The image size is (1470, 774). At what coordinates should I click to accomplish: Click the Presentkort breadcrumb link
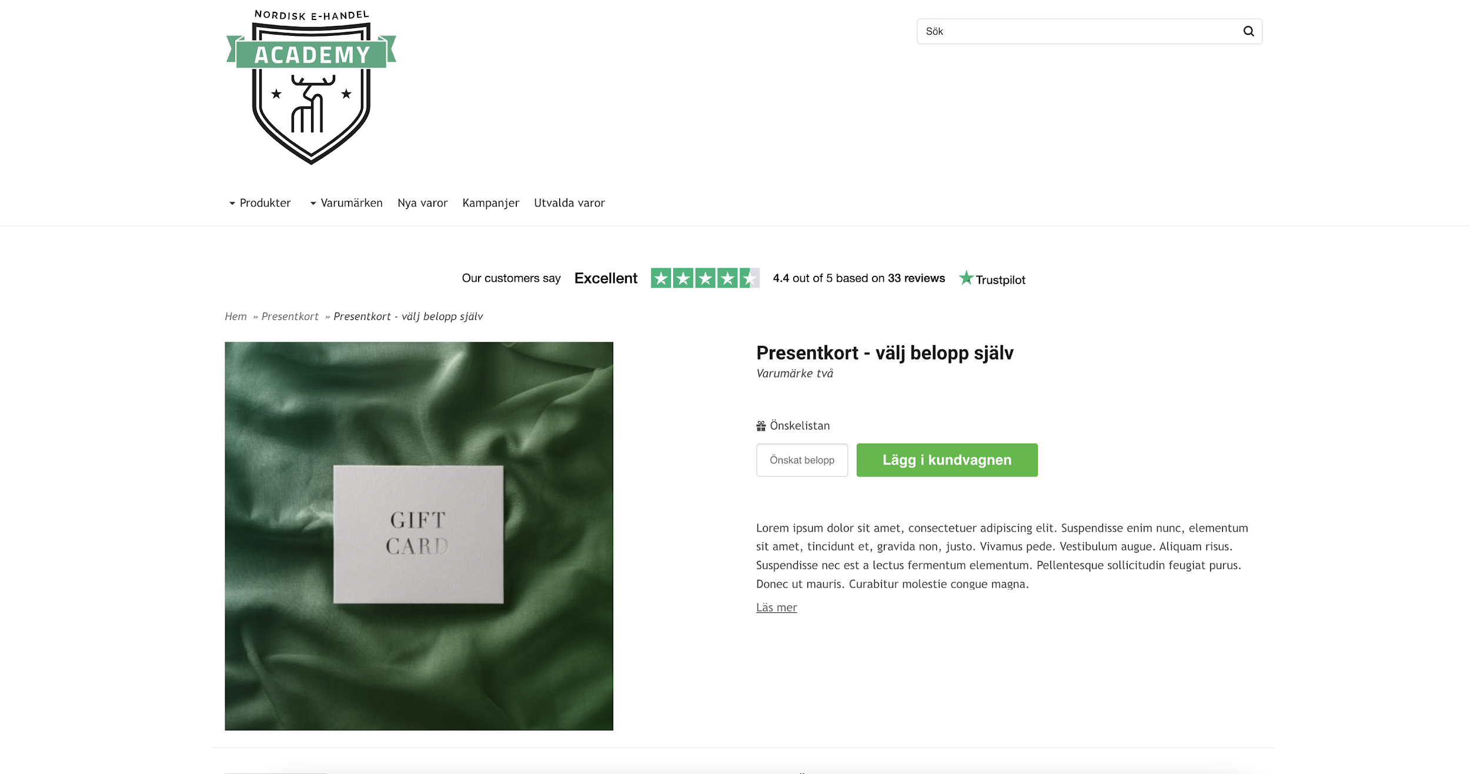click(290, 316)
